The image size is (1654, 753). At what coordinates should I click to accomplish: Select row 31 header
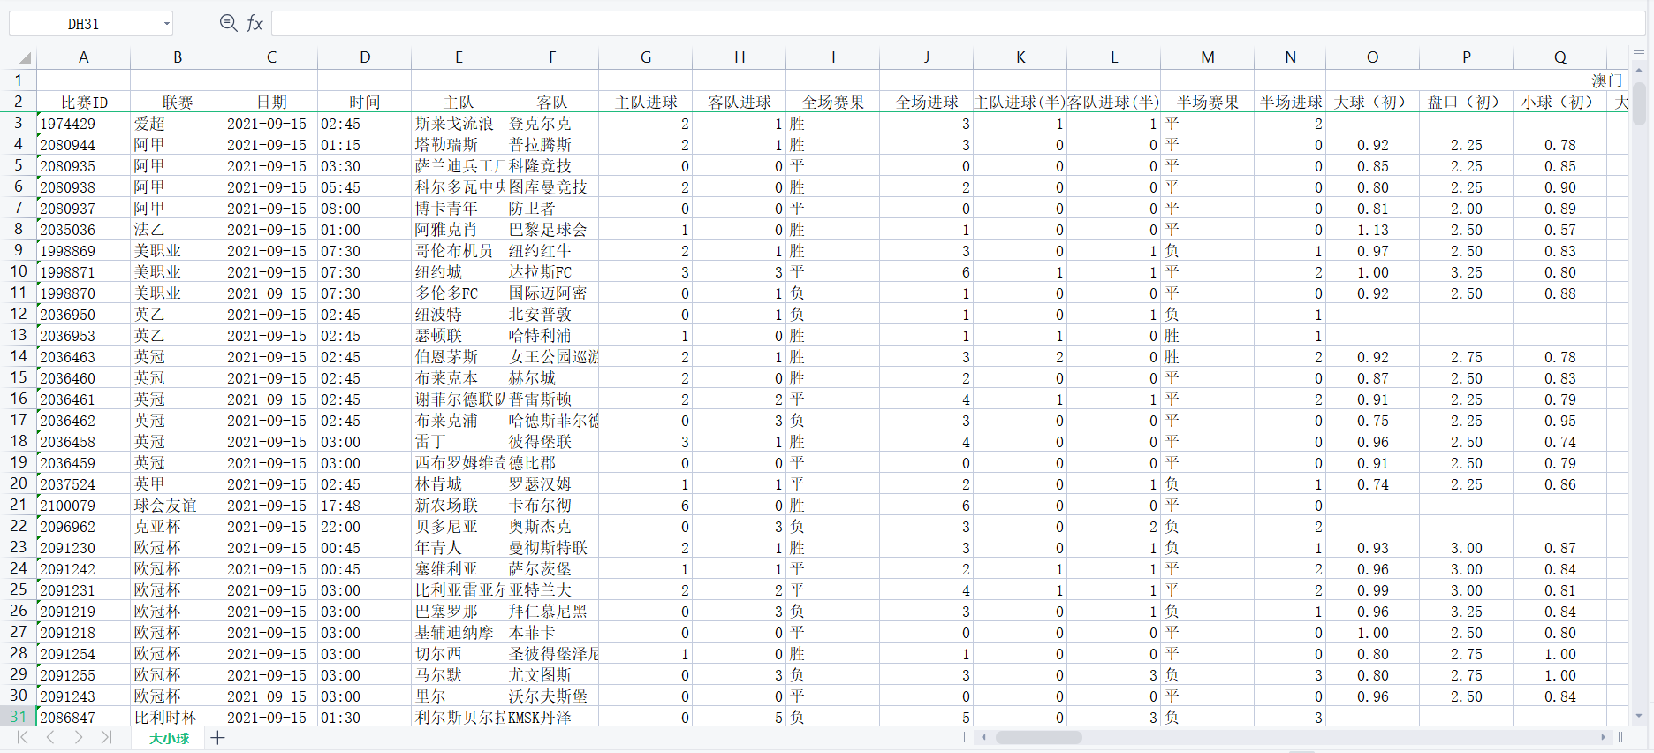(19, 717)
